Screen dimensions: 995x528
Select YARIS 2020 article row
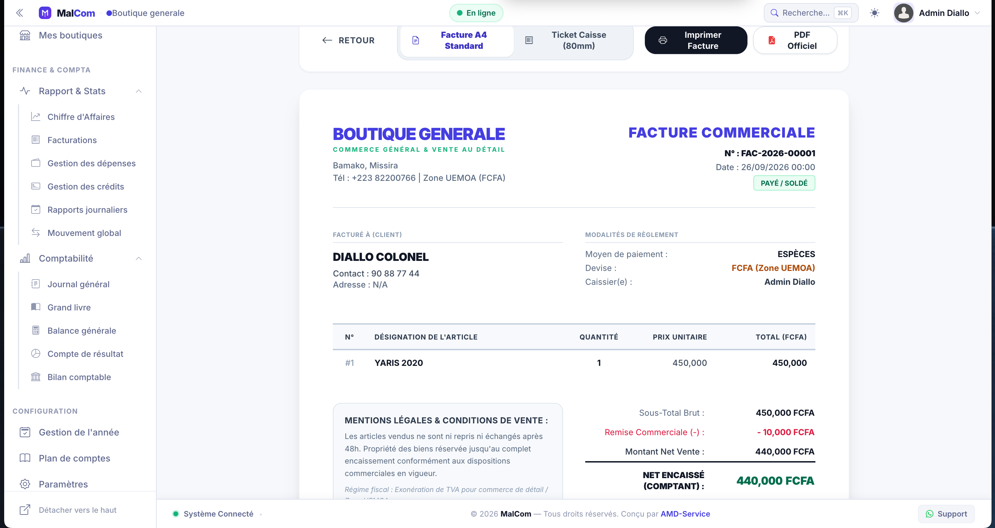574,363
